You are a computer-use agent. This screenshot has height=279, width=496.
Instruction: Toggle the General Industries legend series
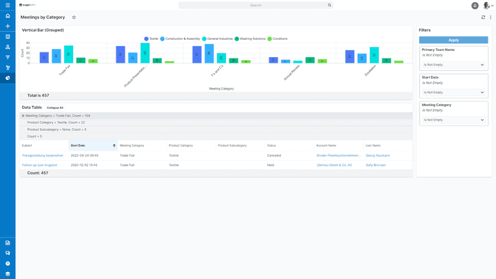pos(217,39)
